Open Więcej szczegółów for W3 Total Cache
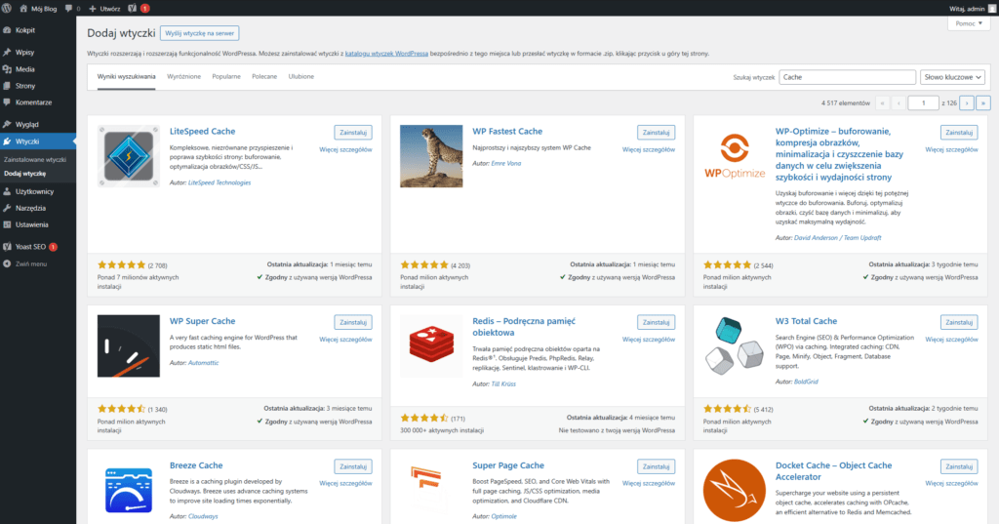The image size is (999, 524). [951, 340]
